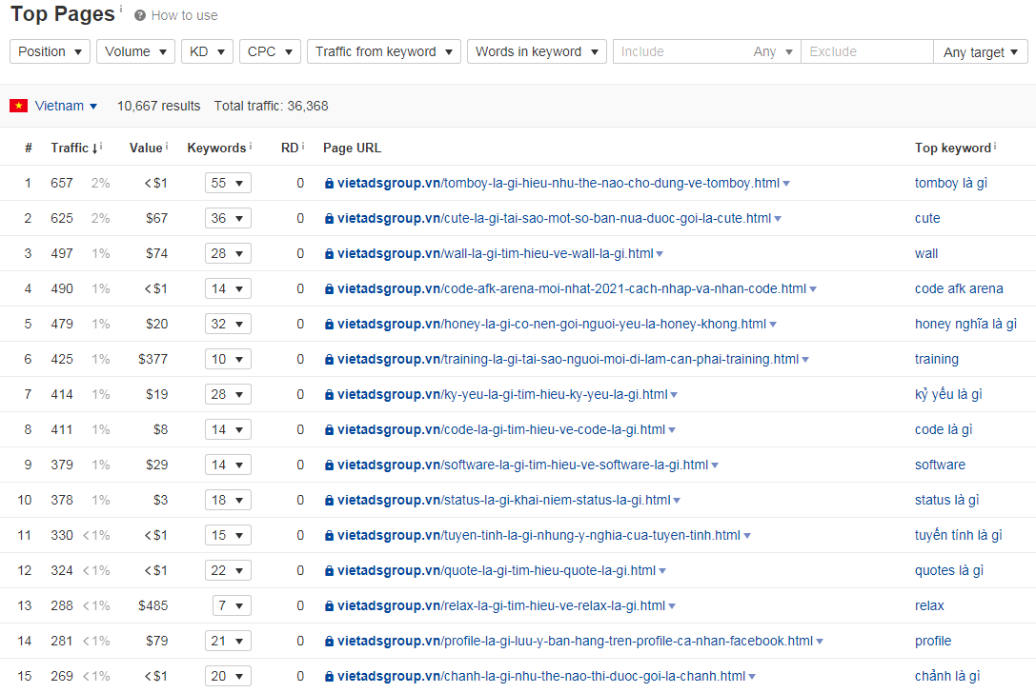Expand the 55 keywords dropdown in row 1
This screenshot has width=1036, height=693.
click(228, 183)
